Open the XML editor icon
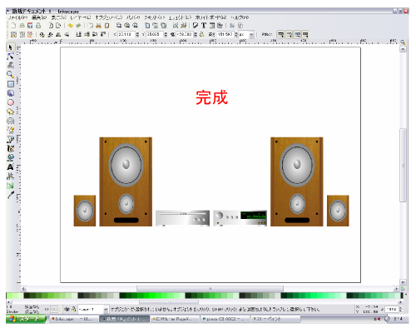Image resolution: width=416 pixels, height=333 pixels. coord(212,26)
